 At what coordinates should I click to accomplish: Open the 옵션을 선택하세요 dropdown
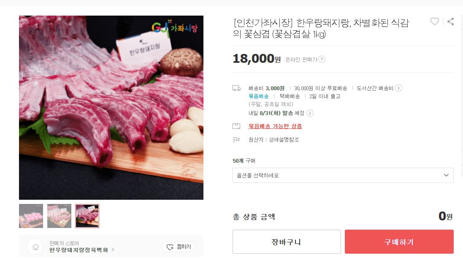pyautogui.click(x=343, y=175)
